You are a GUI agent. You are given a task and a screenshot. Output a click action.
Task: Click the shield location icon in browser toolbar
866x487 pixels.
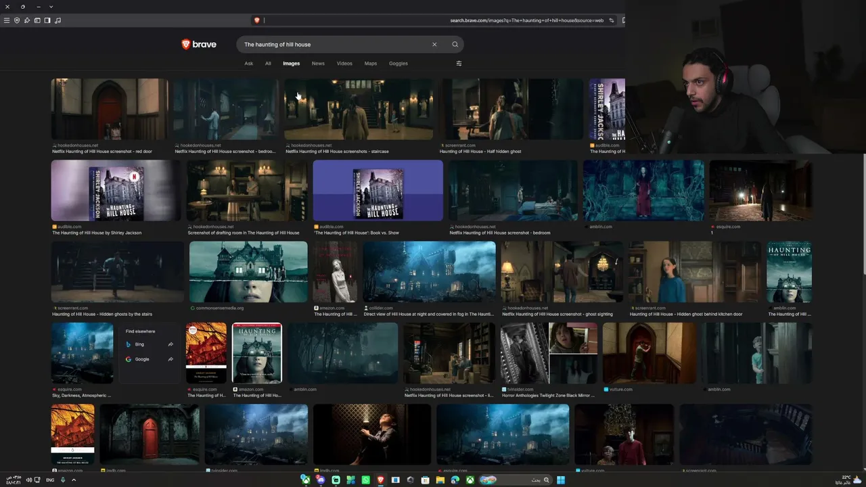click(x=17, y=20)
